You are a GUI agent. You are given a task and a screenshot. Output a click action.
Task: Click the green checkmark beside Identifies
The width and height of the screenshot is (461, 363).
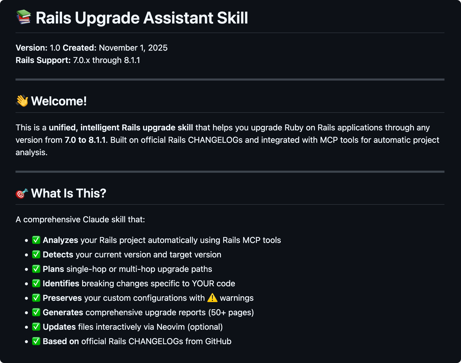(36, 283)
